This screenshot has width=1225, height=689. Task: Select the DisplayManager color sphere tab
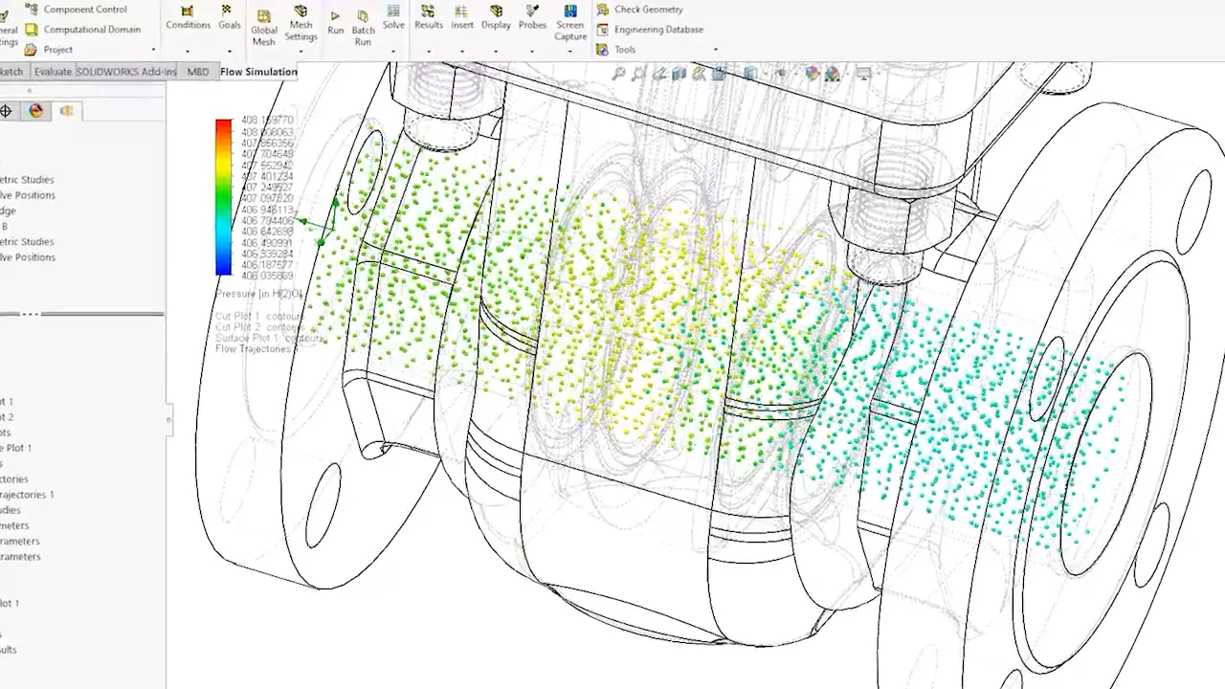(36, 111)
